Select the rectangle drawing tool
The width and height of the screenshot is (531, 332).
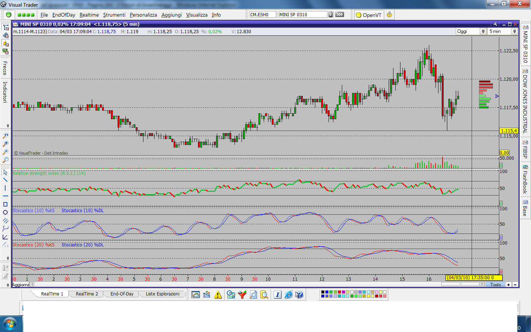point(5,204)
